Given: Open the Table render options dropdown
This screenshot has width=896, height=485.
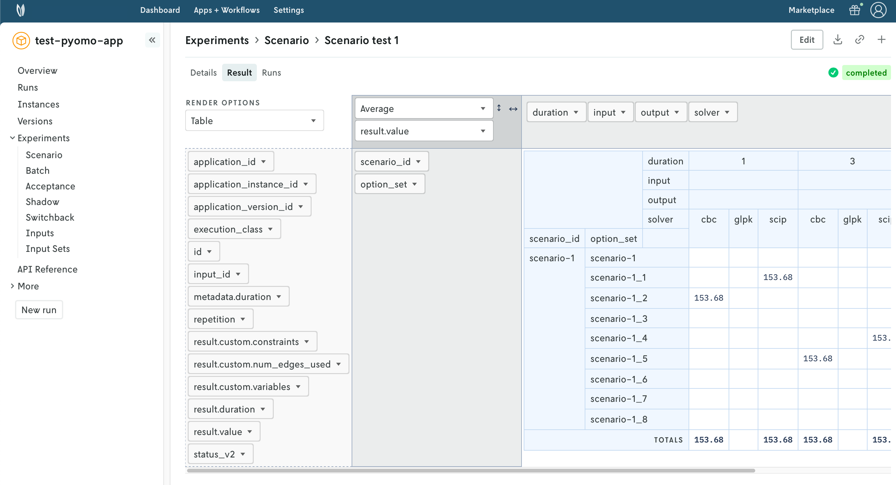Looking at the screenshot, I should coord(254,121).
